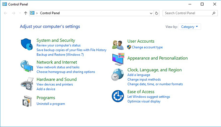Image resolution: width=221 pixels, height=127 pixels.
Task: Click inside the Search Control Panel field
Action: [x=186, y=13]
